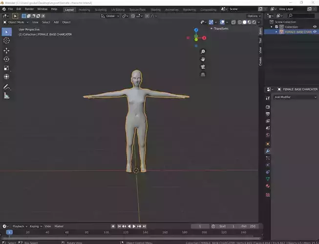Toggle snapping magnet in header

tap(133, 16)
